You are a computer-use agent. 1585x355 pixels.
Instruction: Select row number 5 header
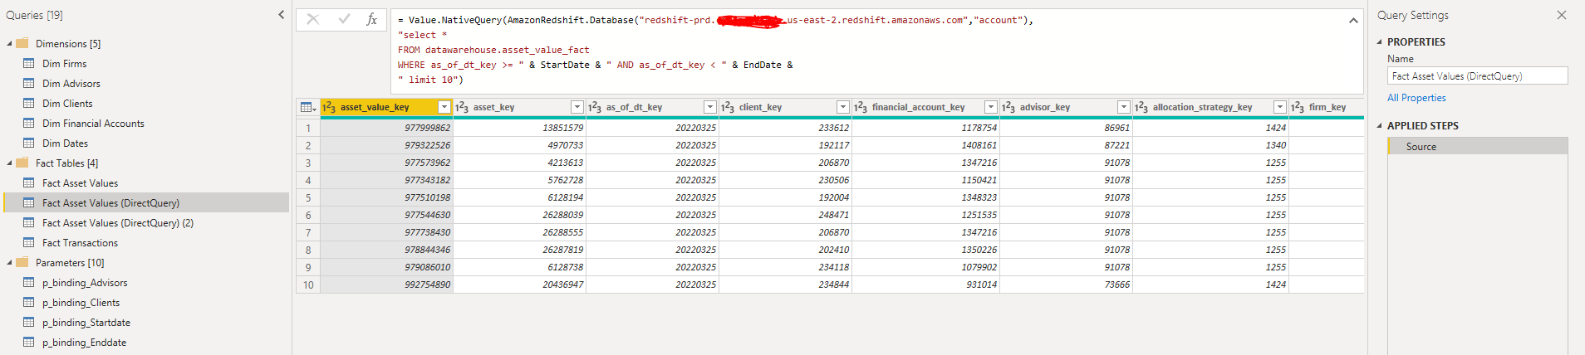click(x=308, y=197)
